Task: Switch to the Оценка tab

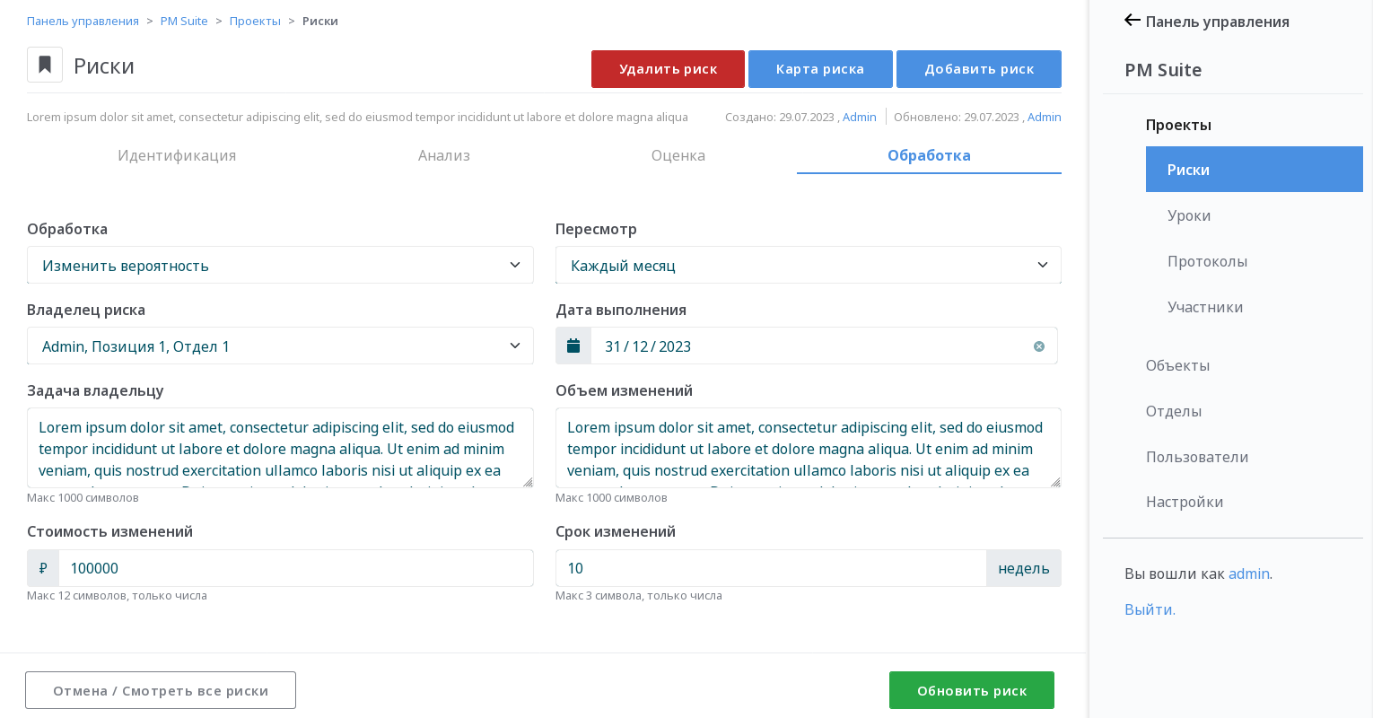Action: (x=678, y=155)
